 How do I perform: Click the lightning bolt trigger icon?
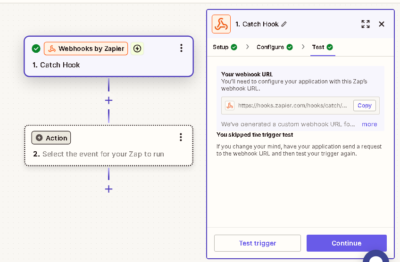[137, 49]
